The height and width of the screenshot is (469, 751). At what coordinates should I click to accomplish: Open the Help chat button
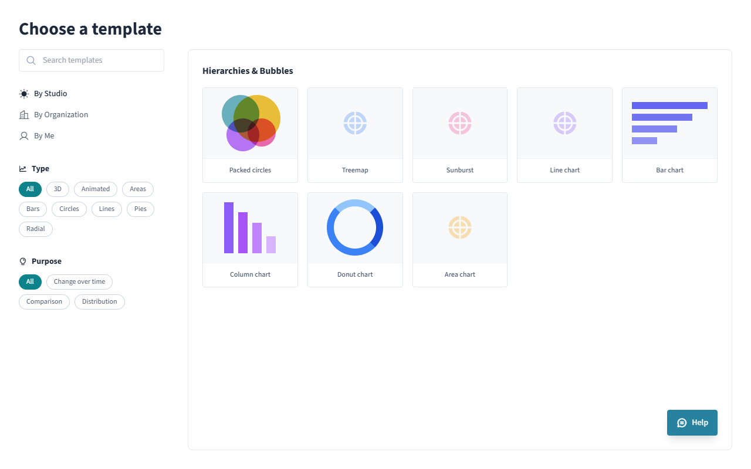692,423
